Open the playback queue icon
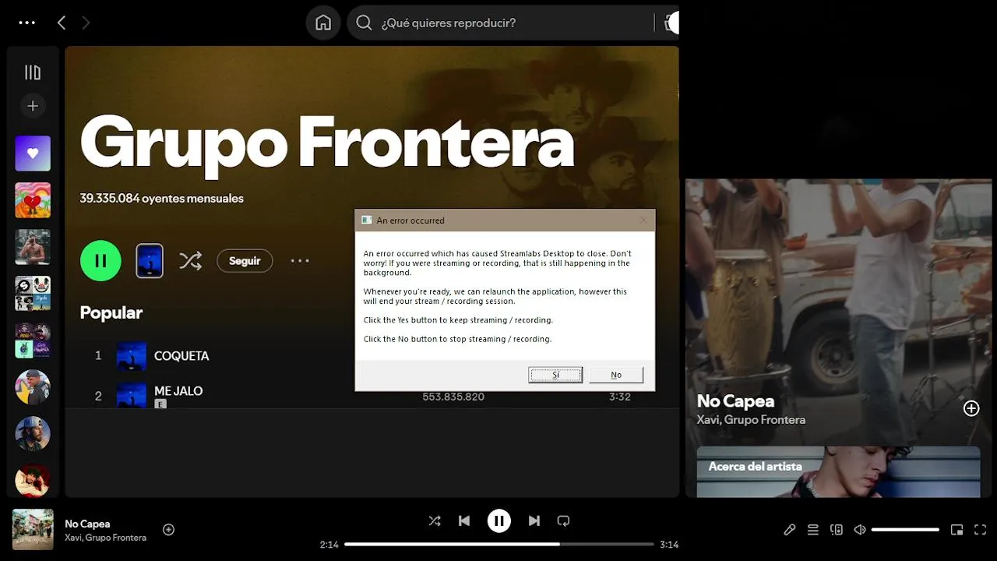997x561 pixels. pyautogui.click(x=813, y=530)
